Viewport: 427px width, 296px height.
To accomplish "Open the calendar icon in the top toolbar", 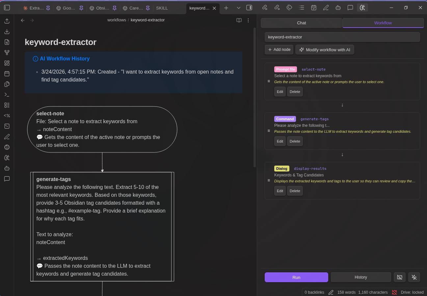I will [313, 7].
